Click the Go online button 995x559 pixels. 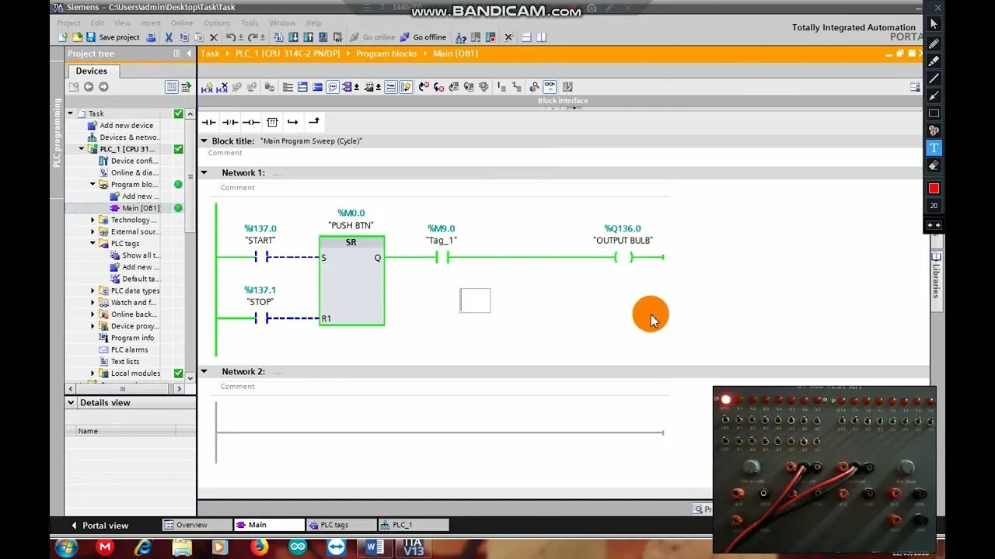(x=372, y=37)
